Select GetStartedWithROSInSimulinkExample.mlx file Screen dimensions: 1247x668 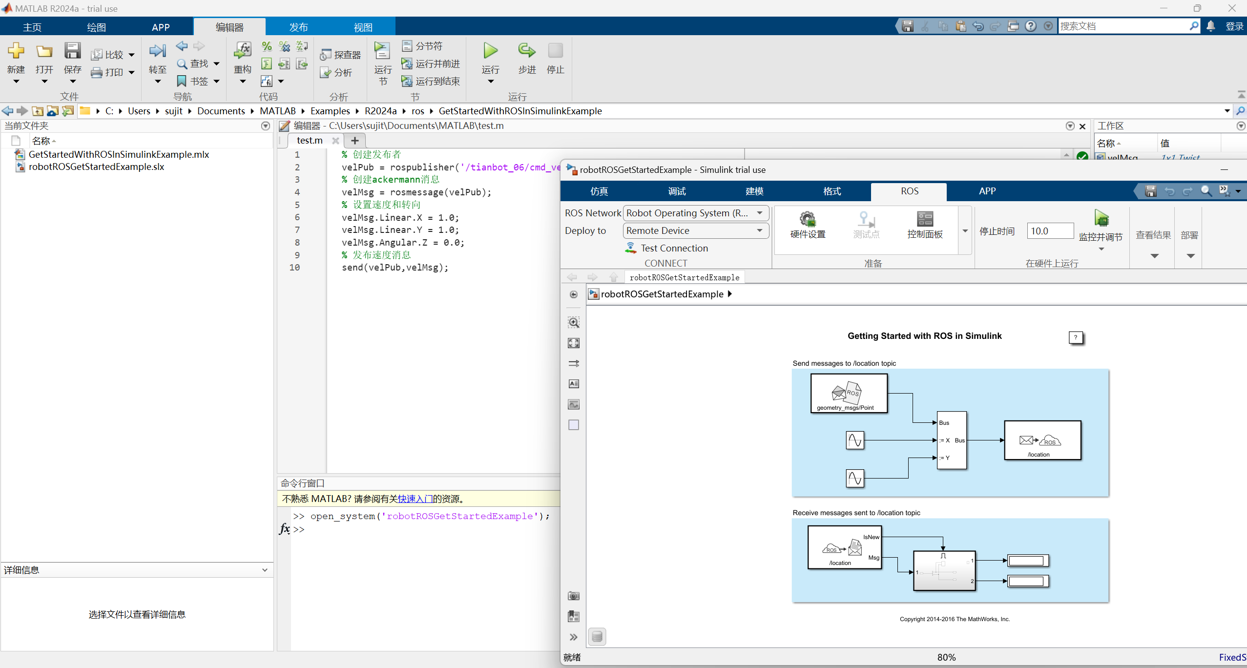click(119, 154)
